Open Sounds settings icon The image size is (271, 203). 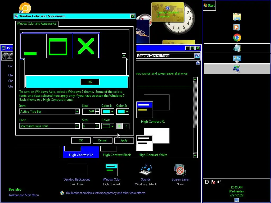(146, 170)
